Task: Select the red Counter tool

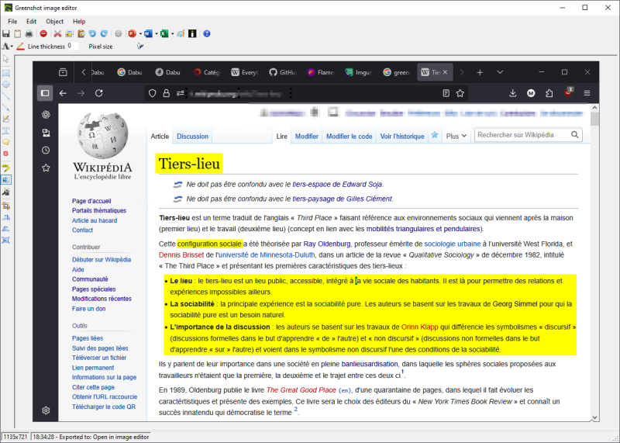Action: point(6,154)
